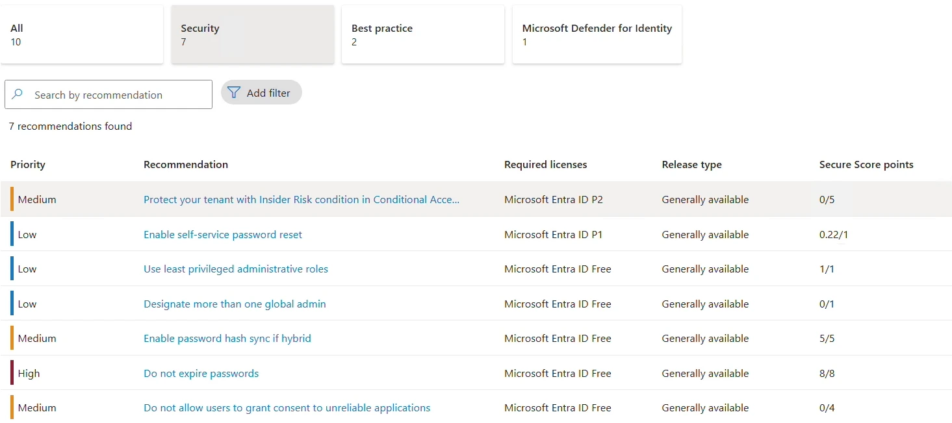Click the 0/5 secure score value
This screenshot has height=423, width=952.
(x=827, y=199)
